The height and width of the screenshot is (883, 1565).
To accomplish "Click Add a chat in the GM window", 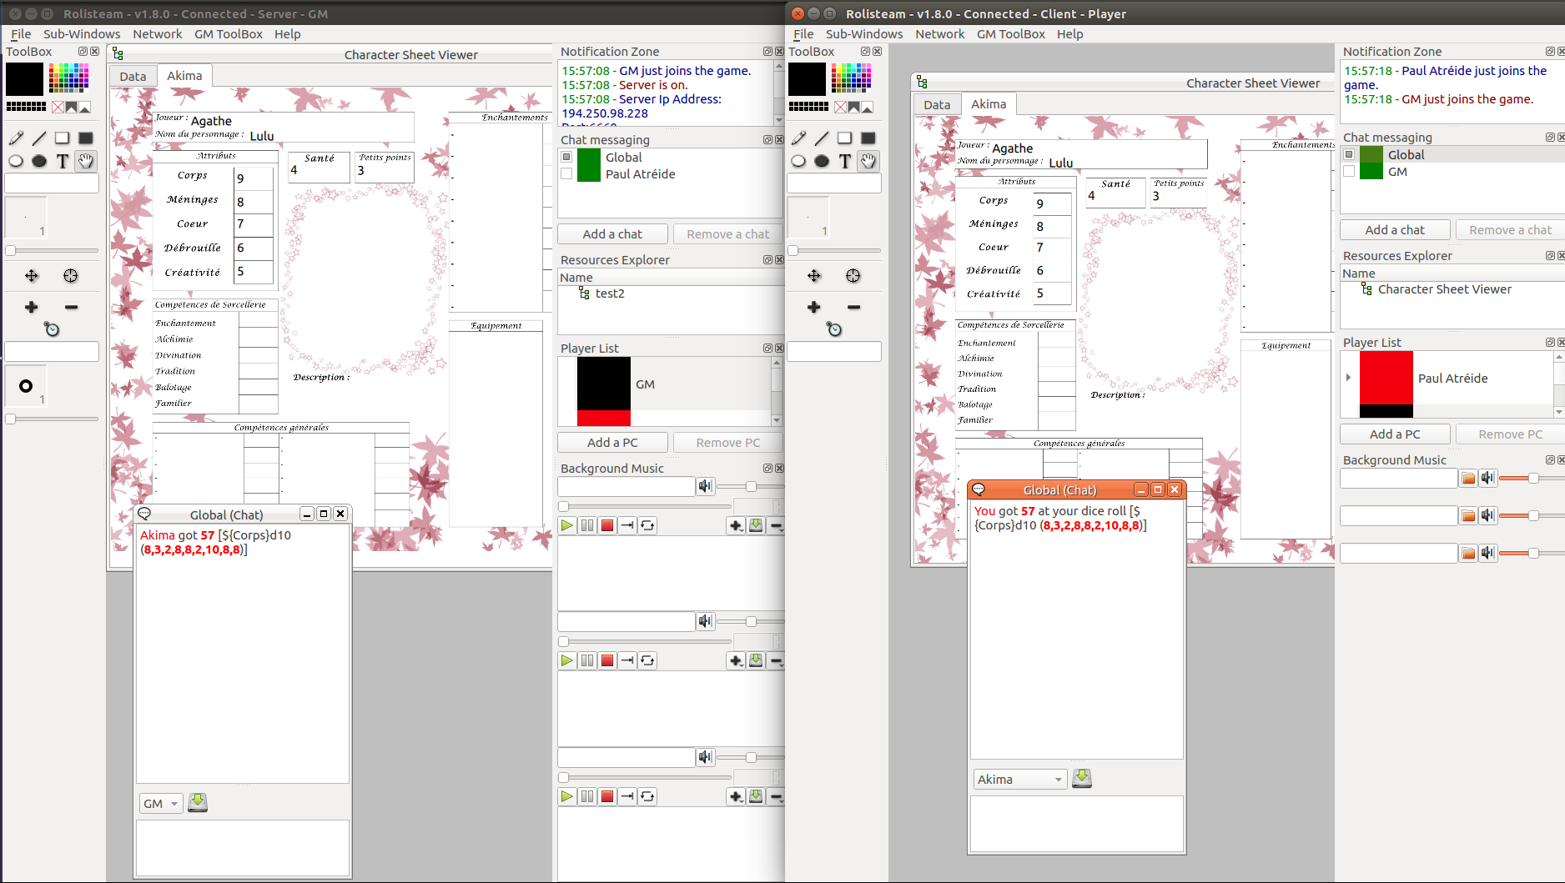I will (x=612, y=234).
